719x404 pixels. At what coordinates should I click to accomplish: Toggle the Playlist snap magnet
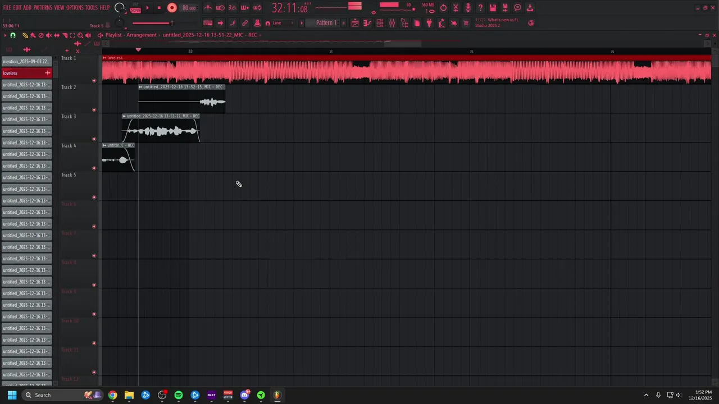pyautogui.click(x=13, y=35)
